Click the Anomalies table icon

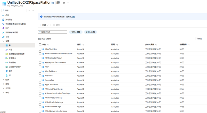click(43, 80)
